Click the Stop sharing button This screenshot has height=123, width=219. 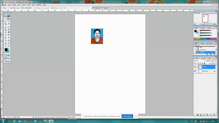click(x=127, y=116)
